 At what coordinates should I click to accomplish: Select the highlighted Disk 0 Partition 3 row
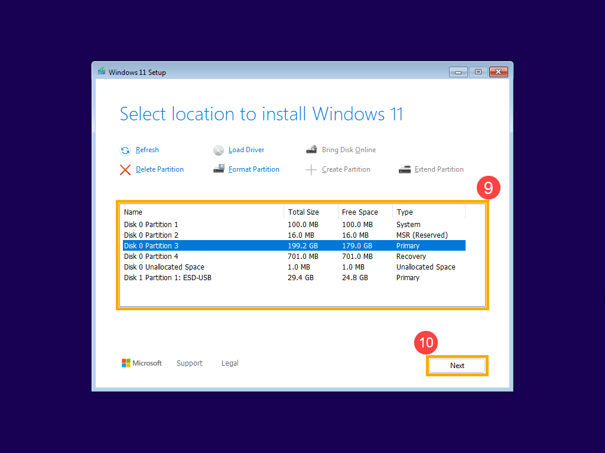(294, 246)
